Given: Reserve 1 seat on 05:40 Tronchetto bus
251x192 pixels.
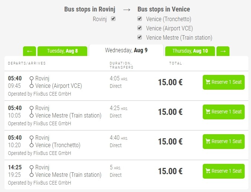Looking at the screenshot, I should coord(224,141).
